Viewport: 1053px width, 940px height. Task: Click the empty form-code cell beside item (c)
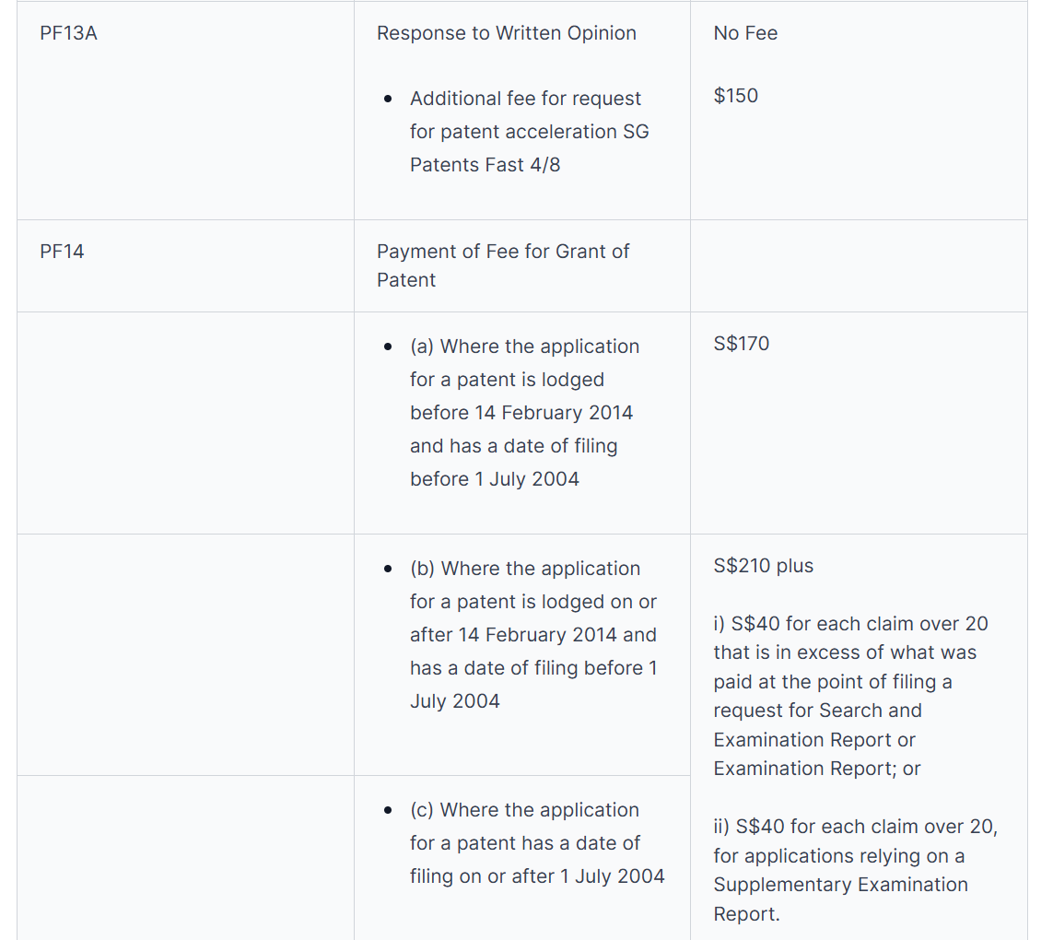pyautogui.click(x=184, y=857)
